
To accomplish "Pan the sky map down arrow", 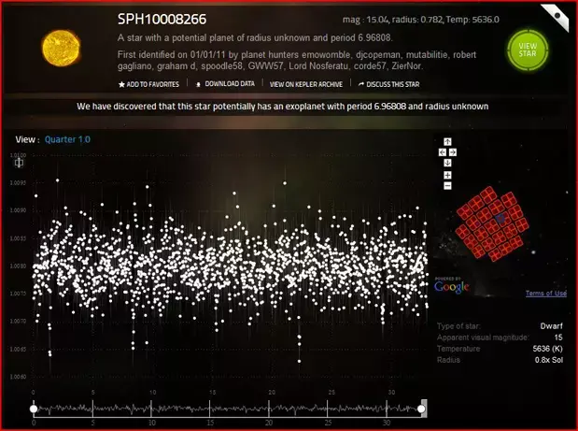I will 447,163.
